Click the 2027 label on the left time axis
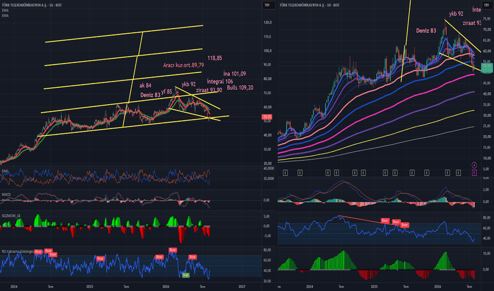 [242, 287]
